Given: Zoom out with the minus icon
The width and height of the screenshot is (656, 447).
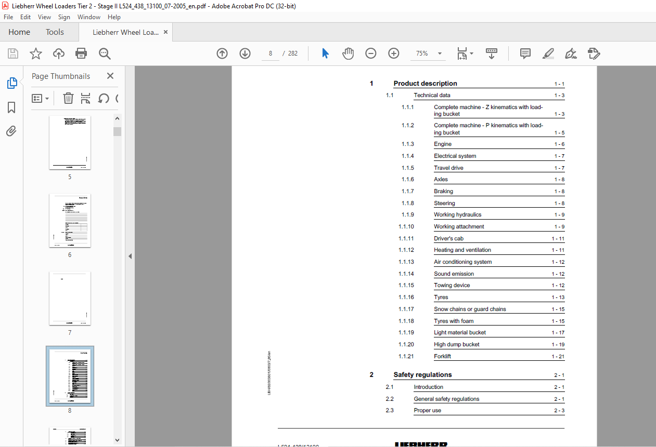Looking at the screenshot, I should [371, 53].
